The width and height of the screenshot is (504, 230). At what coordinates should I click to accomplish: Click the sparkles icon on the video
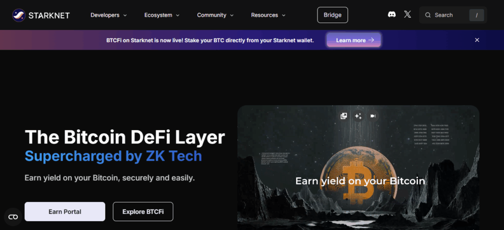pos(358,116)
